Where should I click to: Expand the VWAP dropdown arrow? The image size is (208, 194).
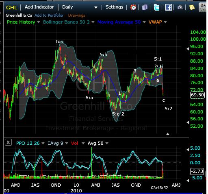point(165,22)
